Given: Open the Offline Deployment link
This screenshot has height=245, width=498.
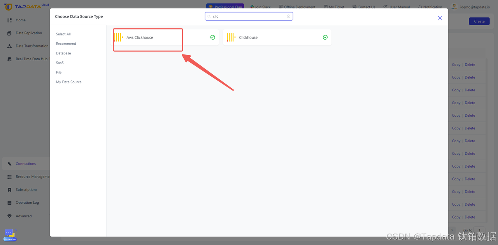Looking at the screenshot, I should pos(297,7).
